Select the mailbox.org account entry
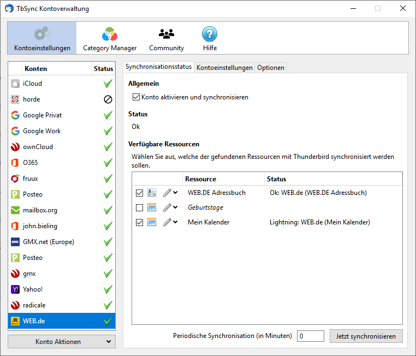 [40, 210]
